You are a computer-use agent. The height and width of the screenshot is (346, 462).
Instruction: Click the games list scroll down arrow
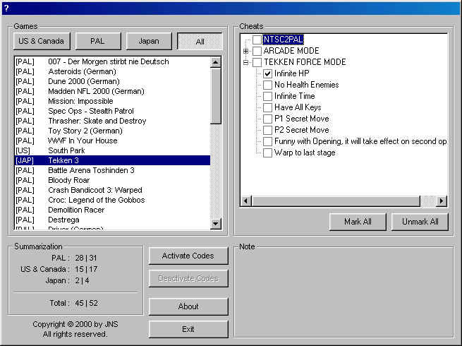tap(216, 224)
